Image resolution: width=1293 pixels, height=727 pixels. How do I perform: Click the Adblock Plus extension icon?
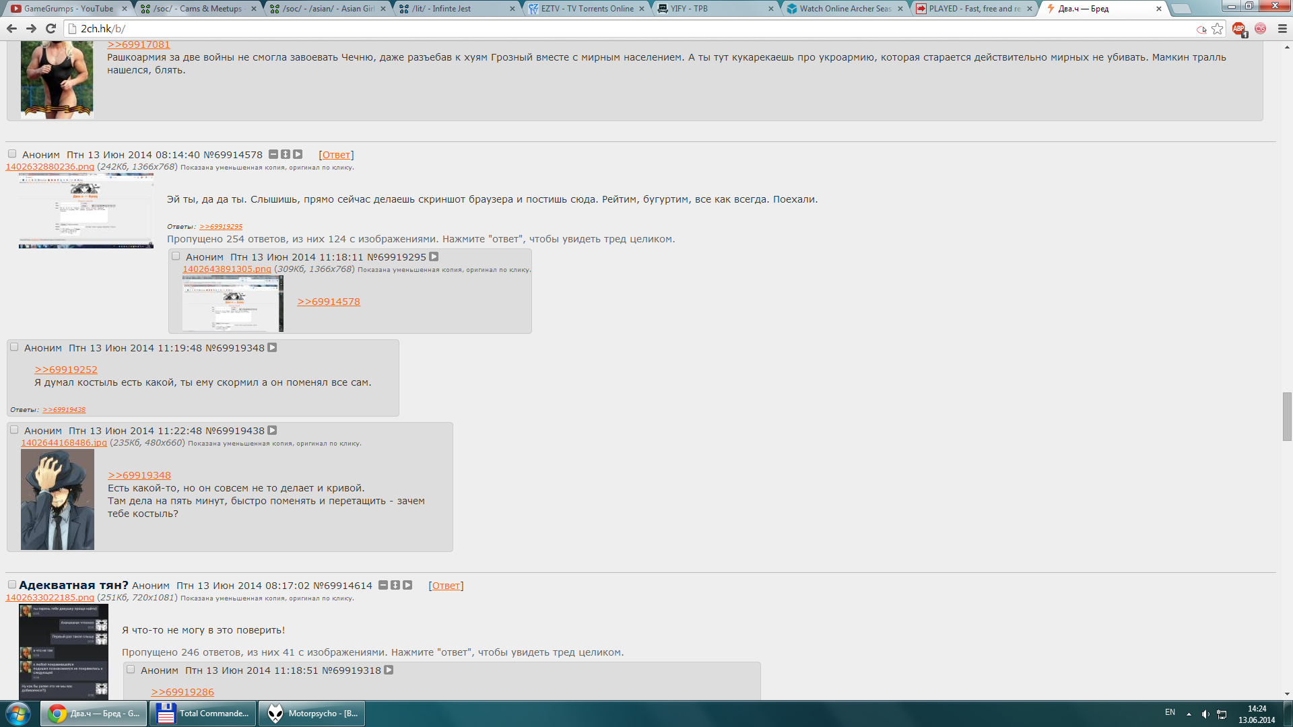tap(1238, 28)
